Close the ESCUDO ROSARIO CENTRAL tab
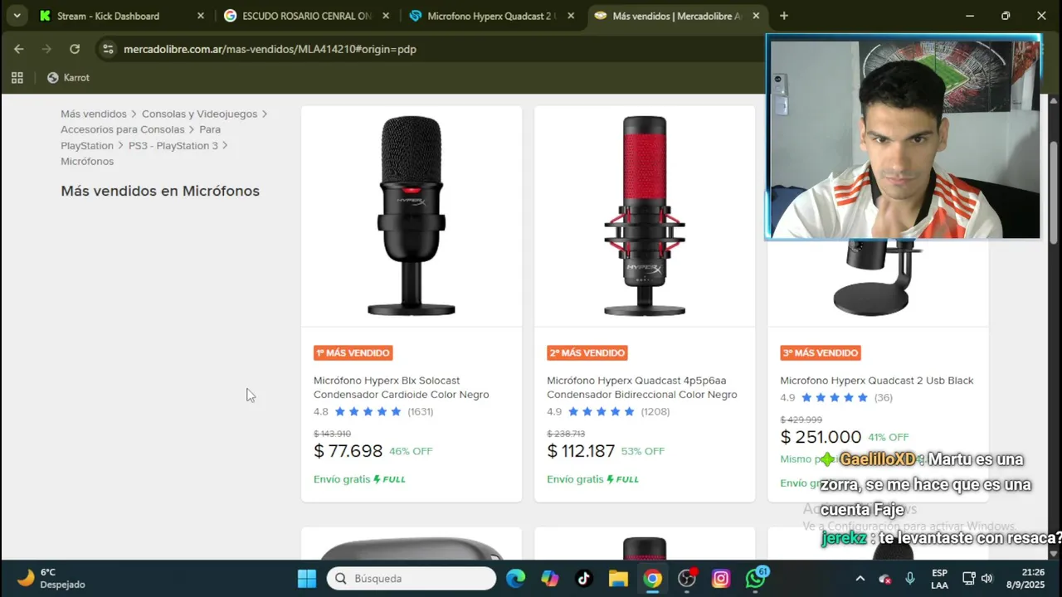This screenshot has height=597, width=1062. (385, 16)
